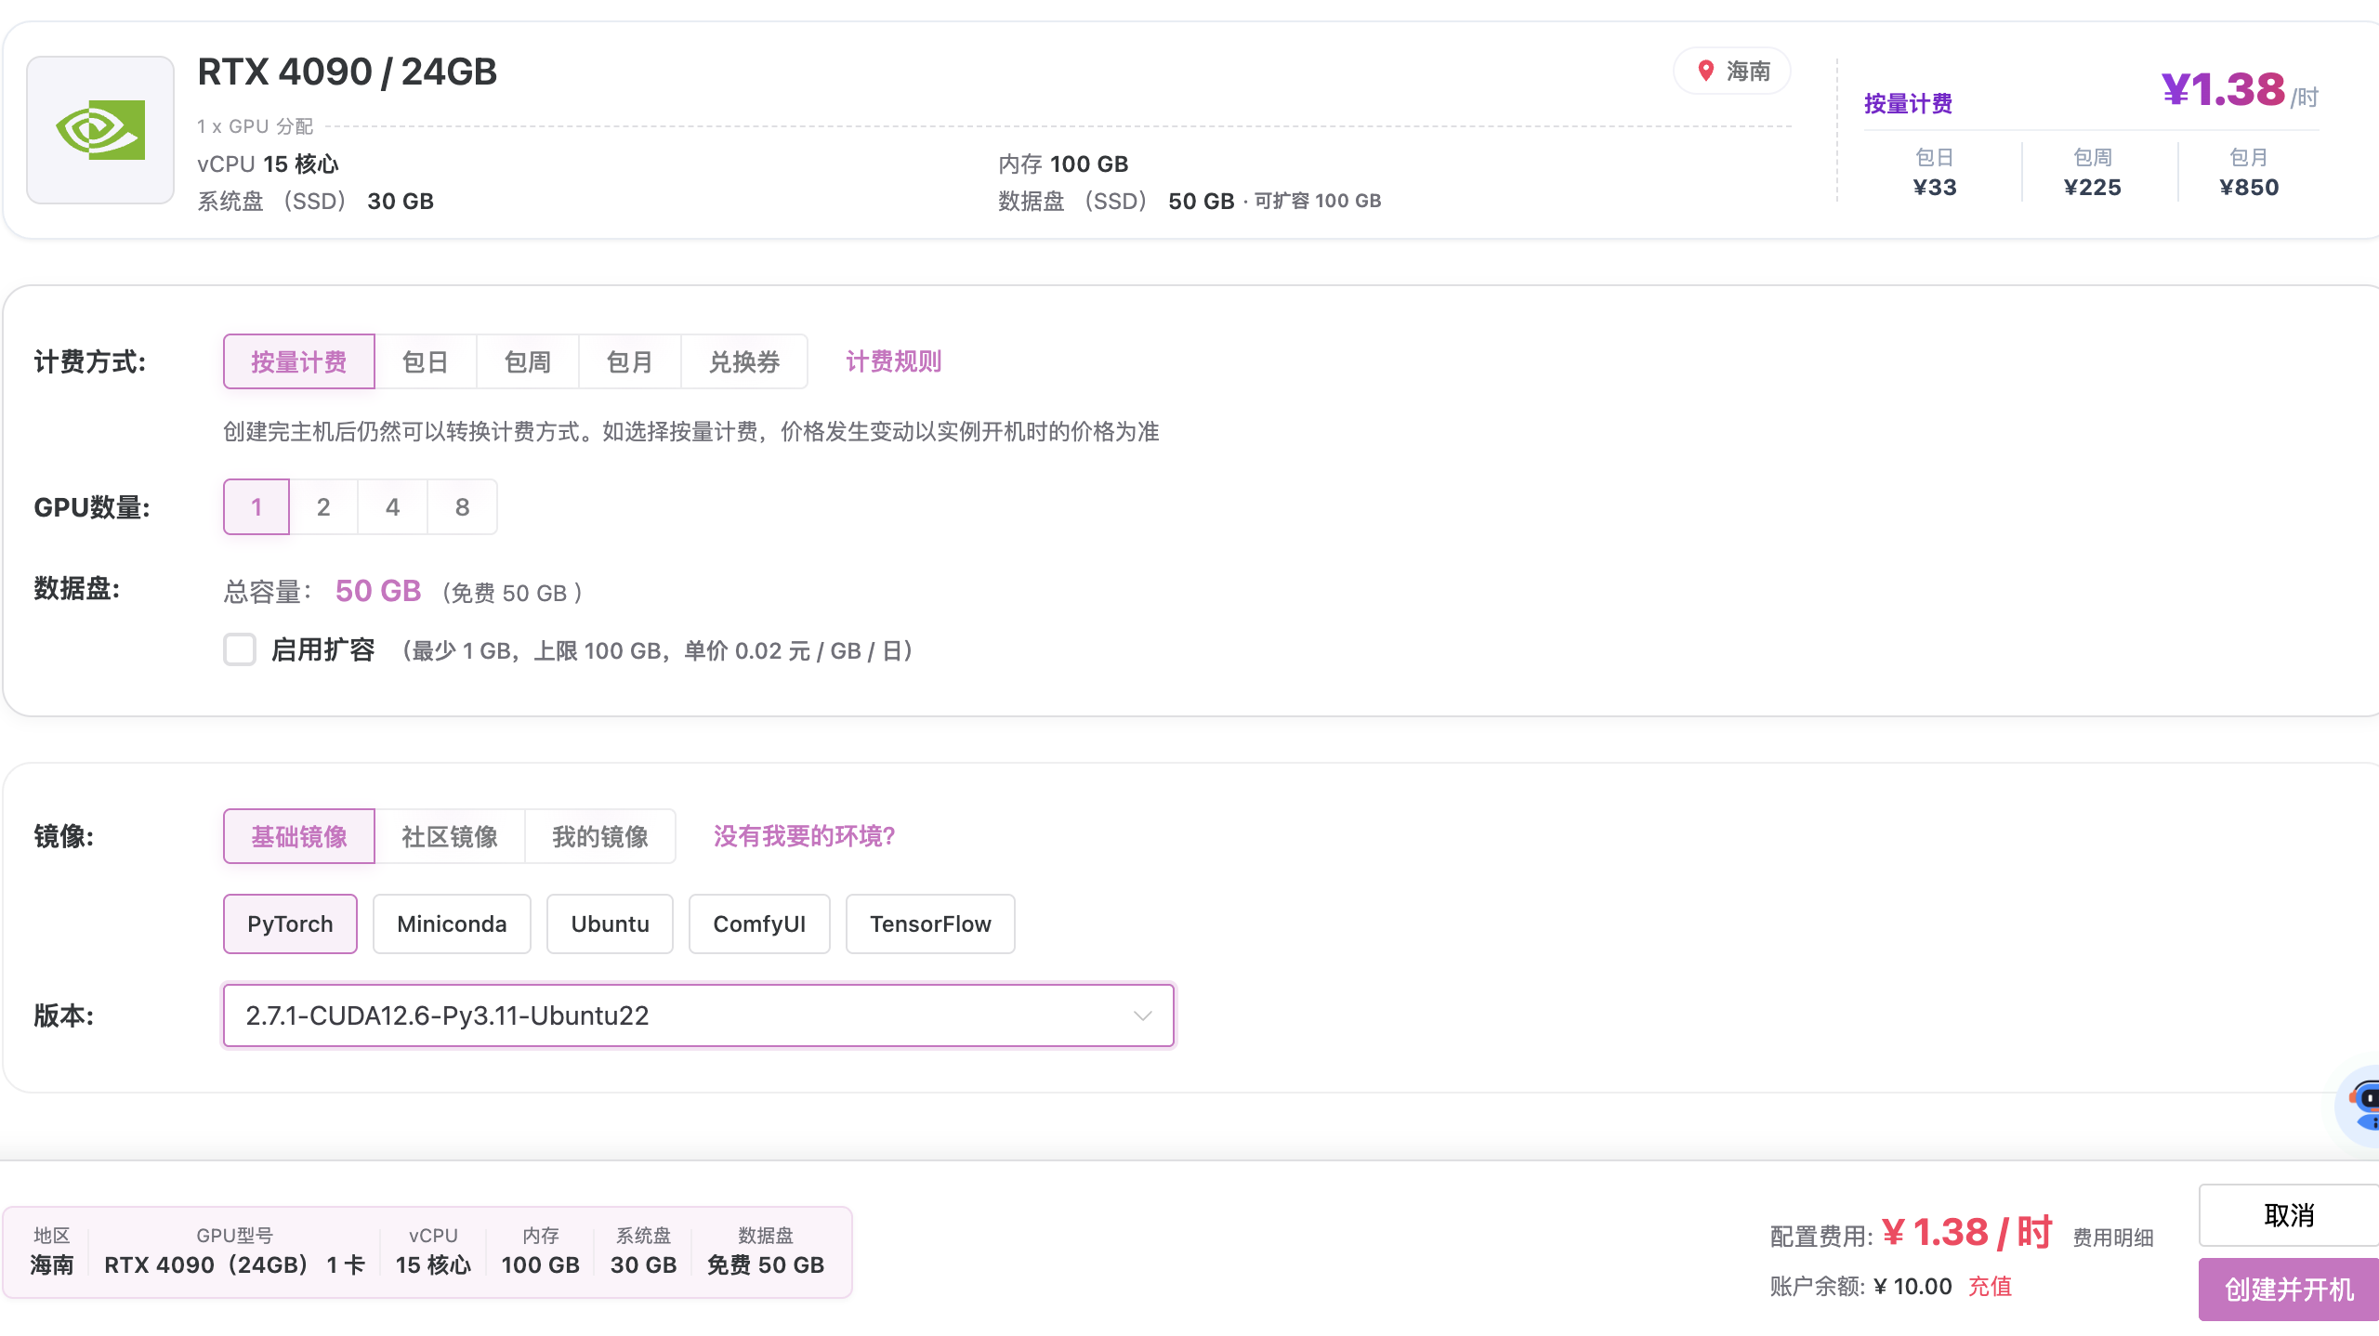Viewport: 2379px width, 1336px height.
Task: Switch to 基础镜像 tab
Action: coord(298,836)
